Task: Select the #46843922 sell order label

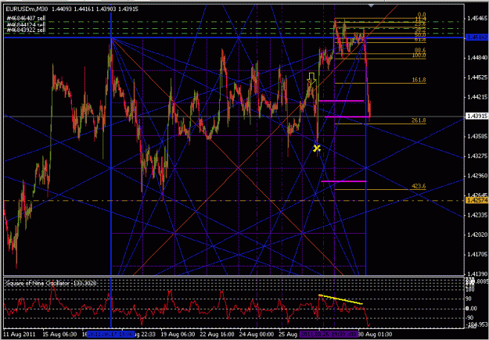Action: pos(26,30)
